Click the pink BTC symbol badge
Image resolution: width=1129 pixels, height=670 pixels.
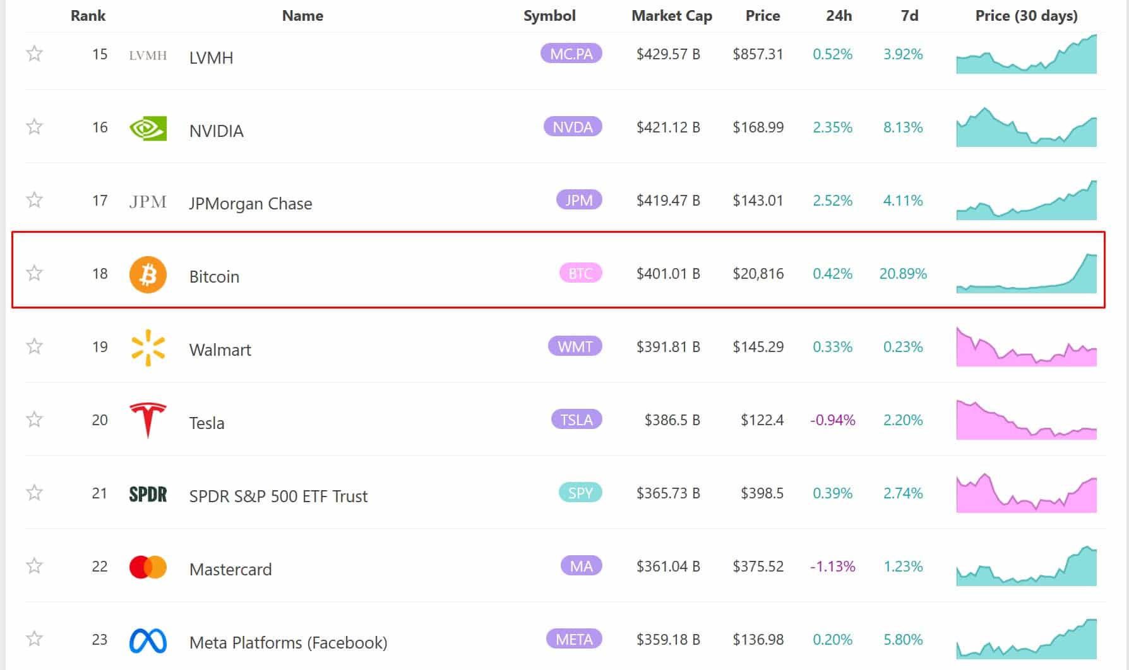[580, 273]
